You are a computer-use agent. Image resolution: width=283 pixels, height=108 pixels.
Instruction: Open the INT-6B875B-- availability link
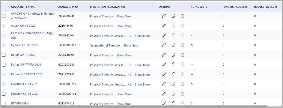[x=20, y=103]
